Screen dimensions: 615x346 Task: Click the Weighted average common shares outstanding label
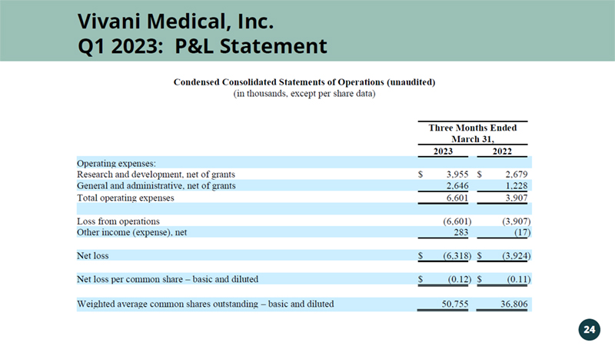205,304
